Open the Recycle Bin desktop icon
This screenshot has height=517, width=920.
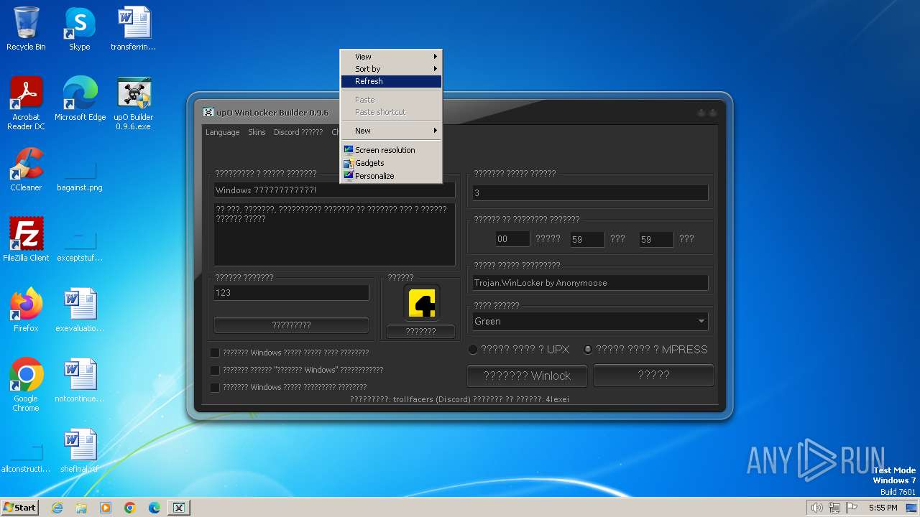coord(26,29)
